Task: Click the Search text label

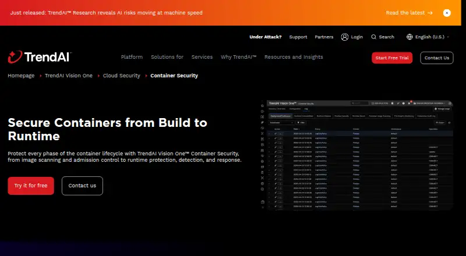Action: (x=386, y=37)
